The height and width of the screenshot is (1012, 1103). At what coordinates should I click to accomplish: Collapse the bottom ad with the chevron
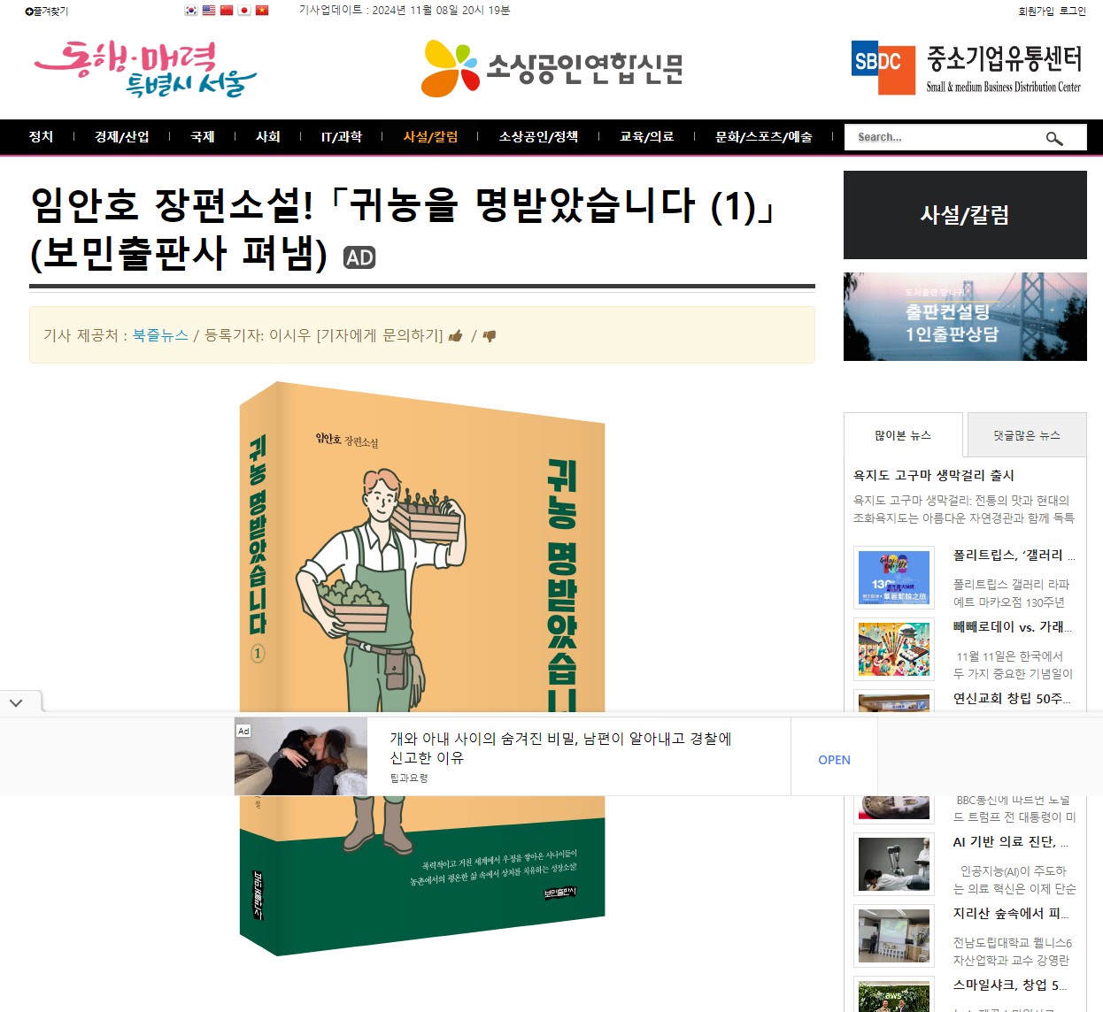click(x=16, y=702)
